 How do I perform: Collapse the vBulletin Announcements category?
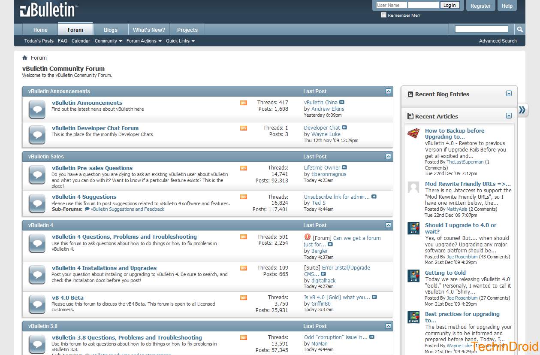388,91
